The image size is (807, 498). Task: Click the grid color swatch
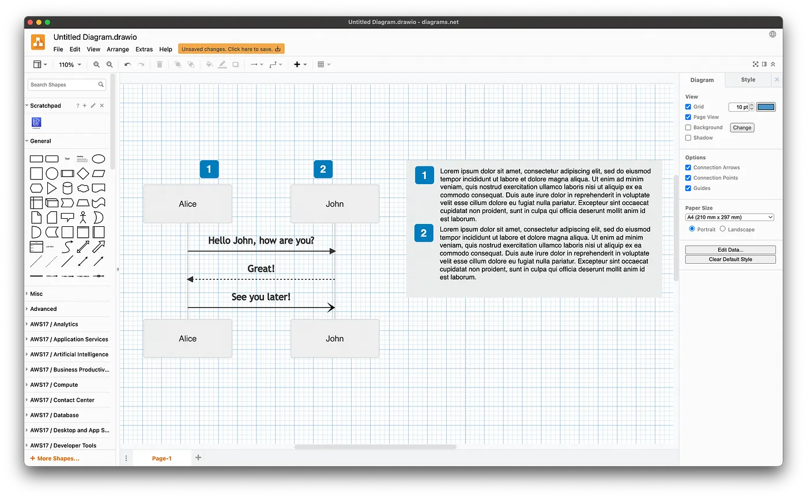(x=766, y=107)
